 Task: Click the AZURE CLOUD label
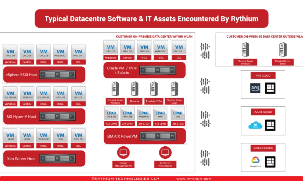point(263,112)
